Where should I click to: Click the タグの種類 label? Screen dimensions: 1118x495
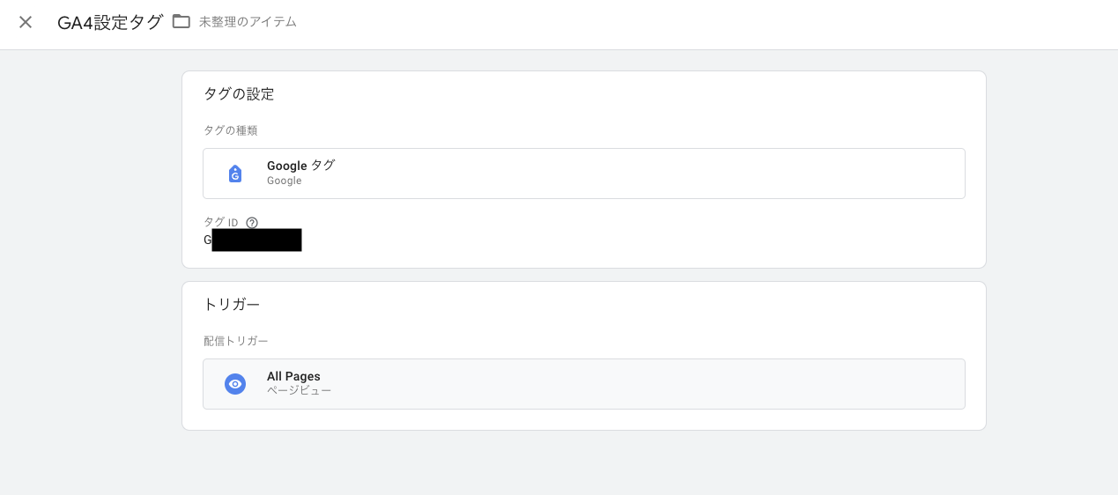coord(230,130)
